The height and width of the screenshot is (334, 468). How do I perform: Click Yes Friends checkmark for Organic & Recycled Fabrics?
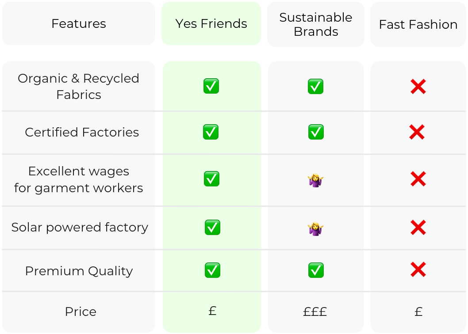211,86
